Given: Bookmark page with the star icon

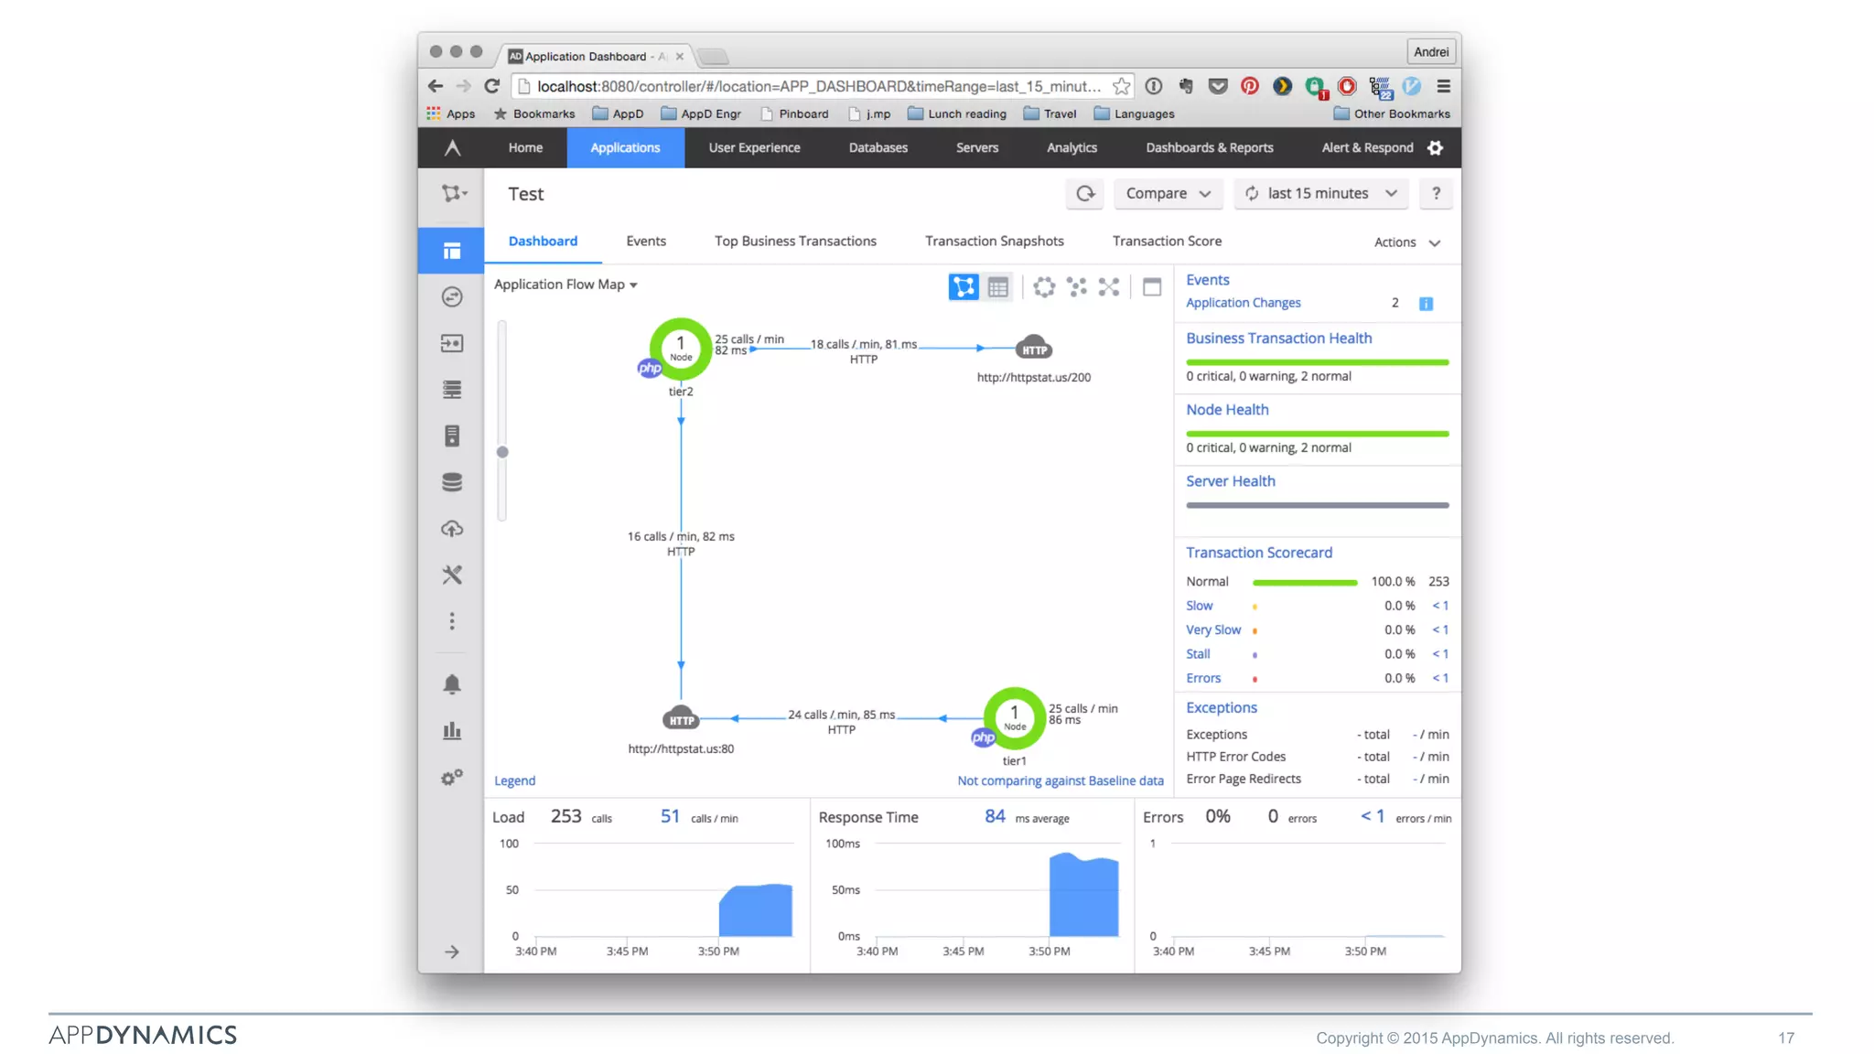Looking at the screenshot, I should [1121, 86].
